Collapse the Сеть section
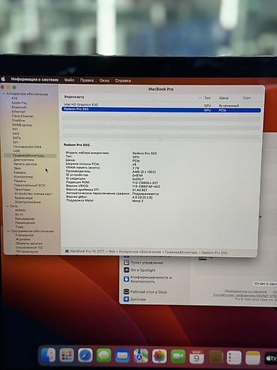The height and width of the screenshot is (370, 277). [x=7, y=206]
